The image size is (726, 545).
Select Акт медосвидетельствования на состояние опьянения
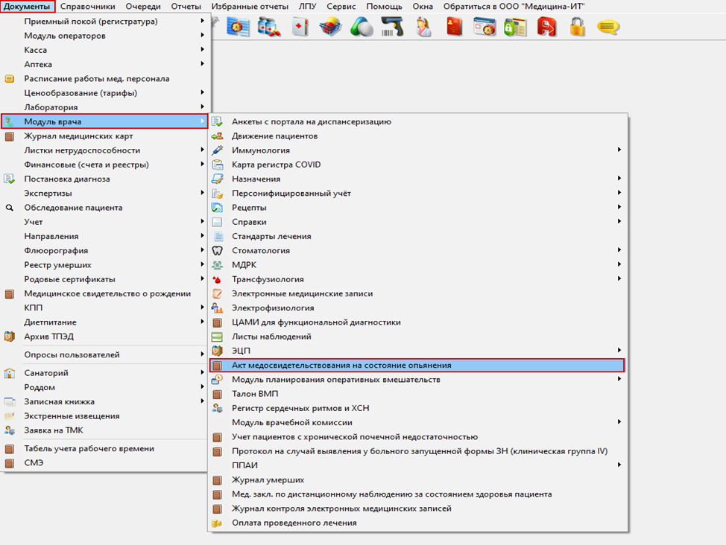[417, 365]
